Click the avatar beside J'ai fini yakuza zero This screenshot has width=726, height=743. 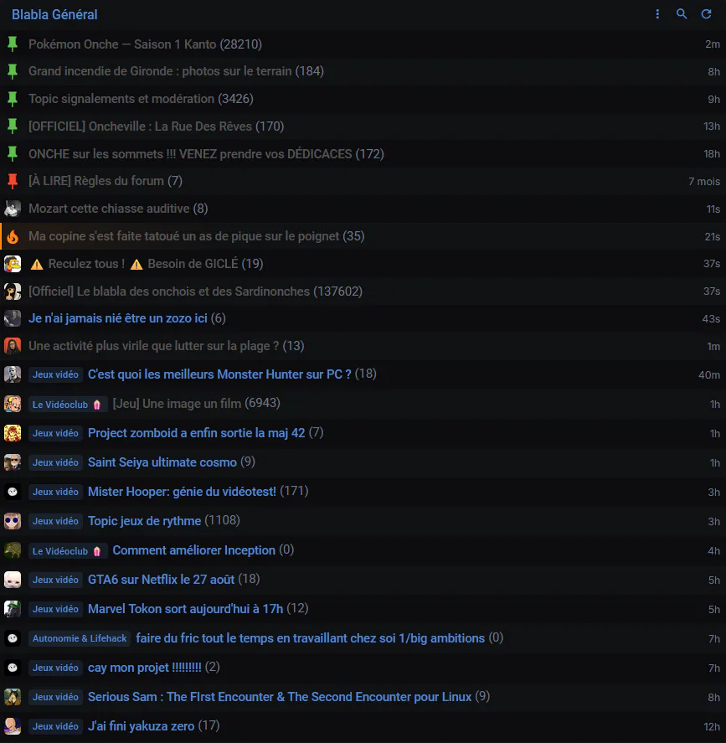[x=13, y=726]
